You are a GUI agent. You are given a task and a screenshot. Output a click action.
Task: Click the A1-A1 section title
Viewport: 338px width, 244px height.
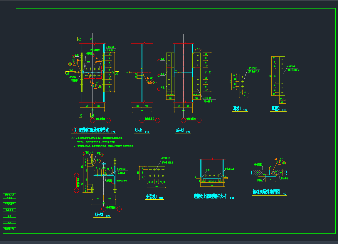click(x=138, y=131)
